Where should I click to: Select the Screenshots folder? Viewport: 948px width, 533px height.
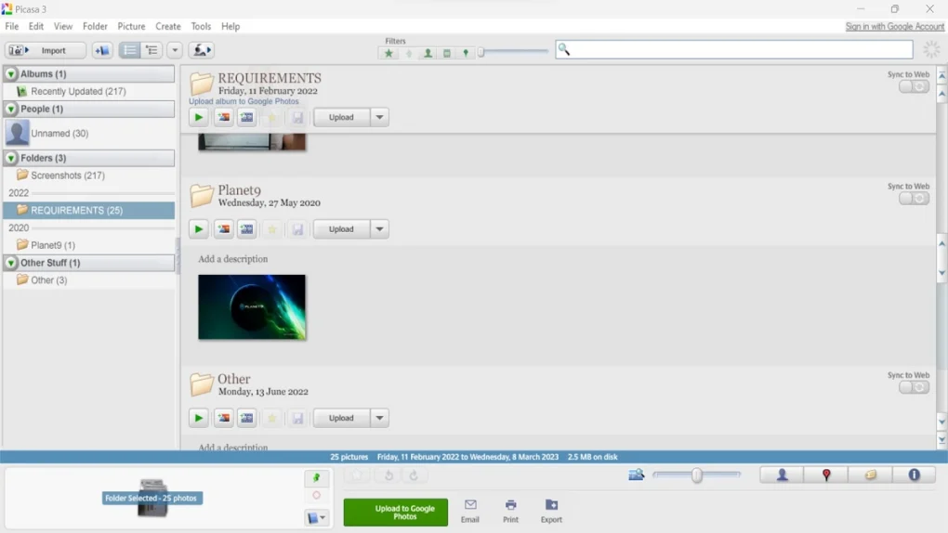pyautogui.click(x=67, y=175)
